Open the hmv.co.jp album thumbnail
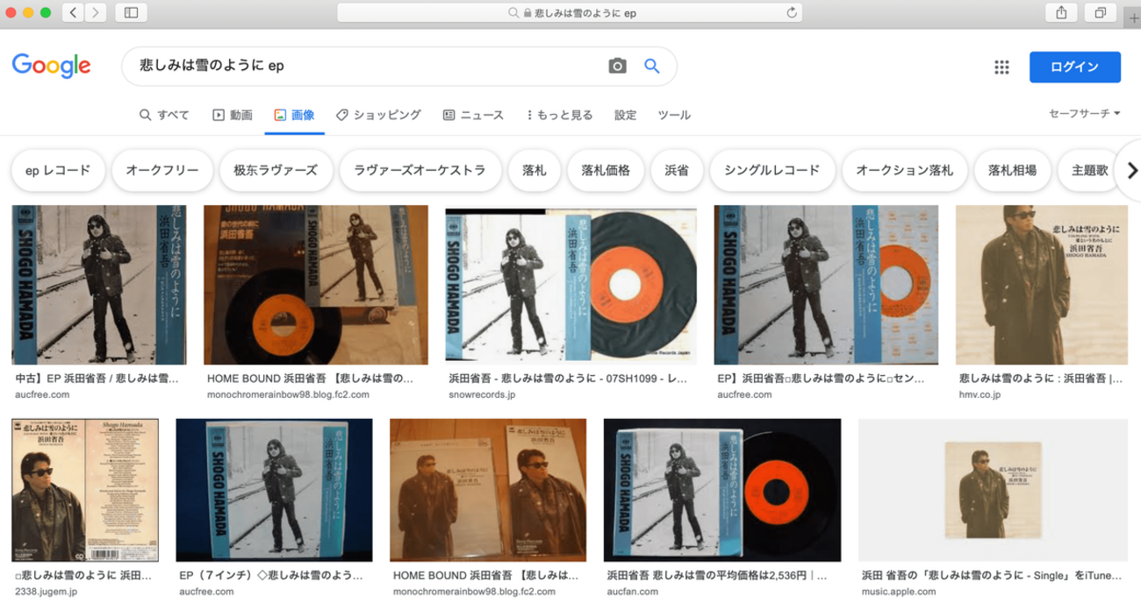The height and width of the screenshot is (603, 1141). (x=1042, y=285)
